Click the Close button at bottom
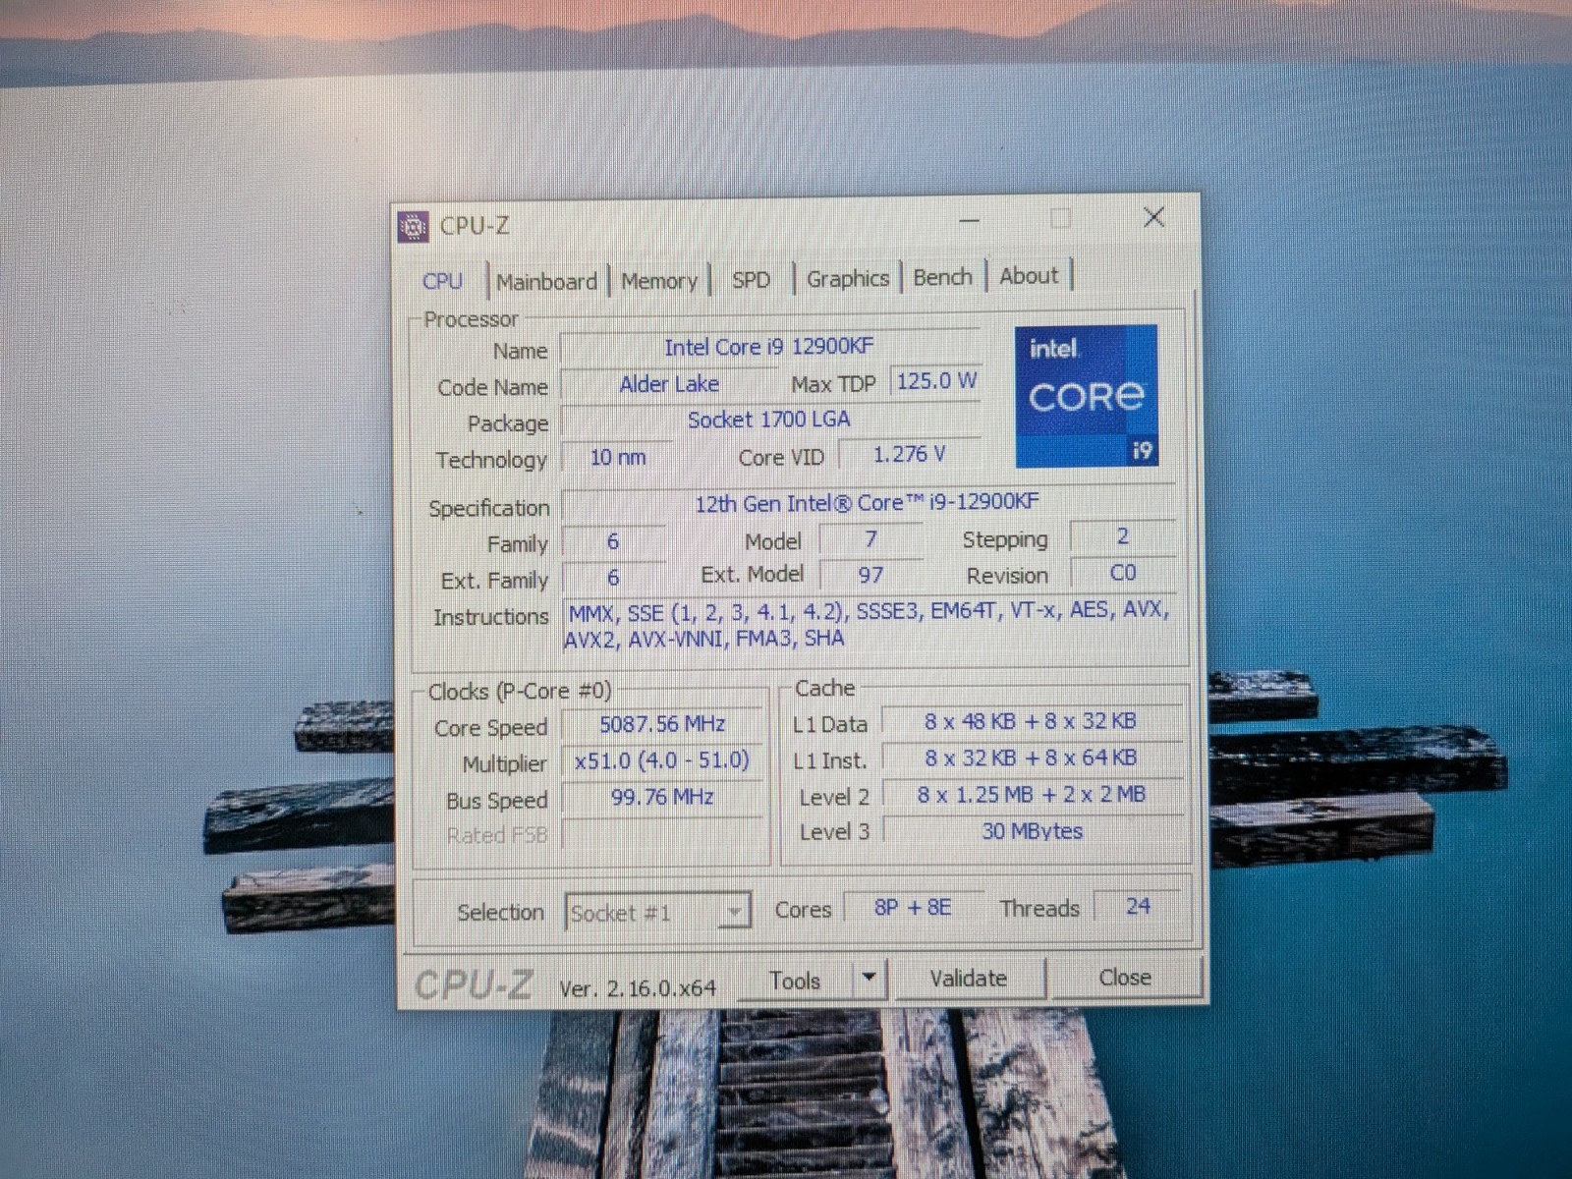The height and width of the screenshot is (1179, 1572). click(1124, 977)
